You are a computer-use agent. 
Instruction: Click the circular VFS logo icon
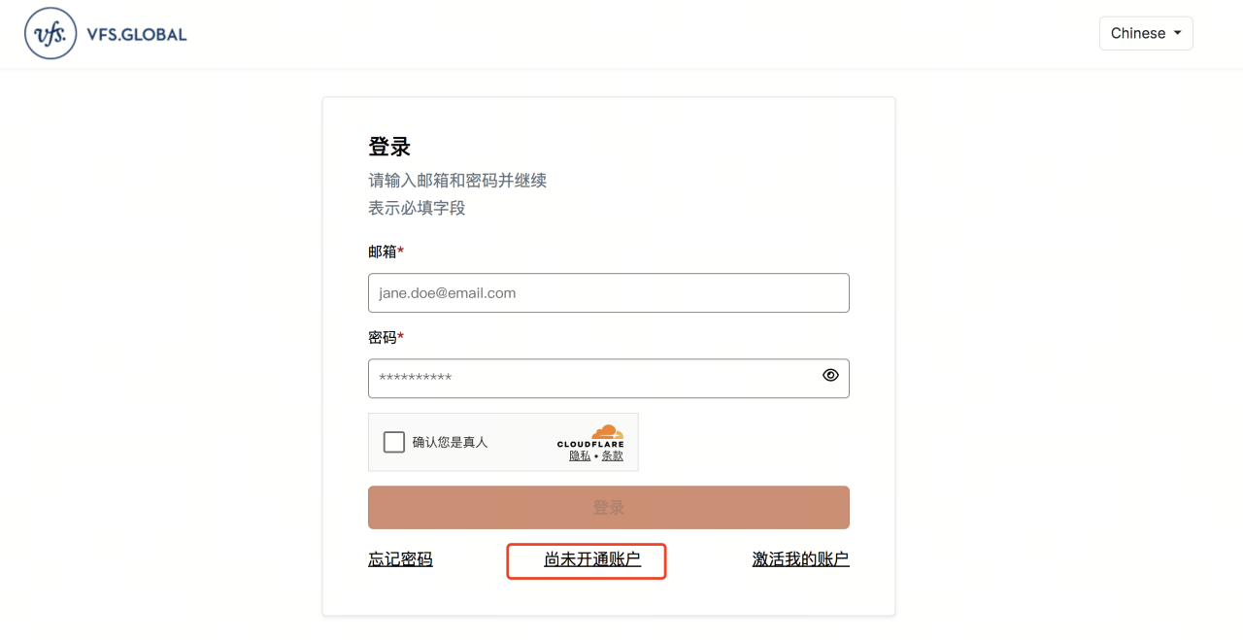pos(50,33)
